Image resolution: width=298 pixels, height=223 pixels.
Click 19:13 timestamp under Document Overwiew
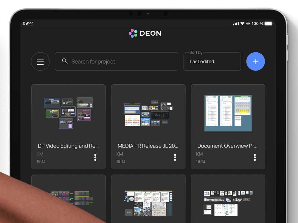(x=201, y=161)
